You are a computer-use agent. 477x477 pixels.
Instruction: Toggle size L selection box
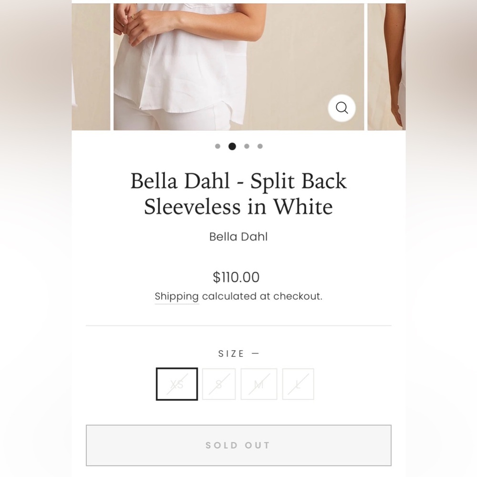(x=298, y=384)
